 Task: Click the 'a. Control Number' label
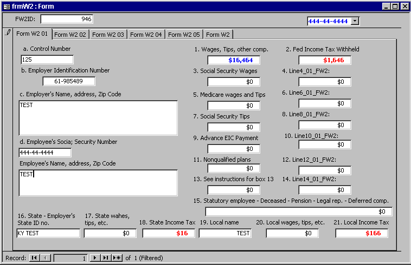(47, 49)
